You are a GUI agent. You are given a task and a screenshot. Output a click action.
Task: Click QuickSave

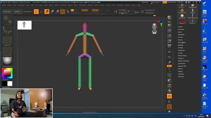click(x=145, y=2)
